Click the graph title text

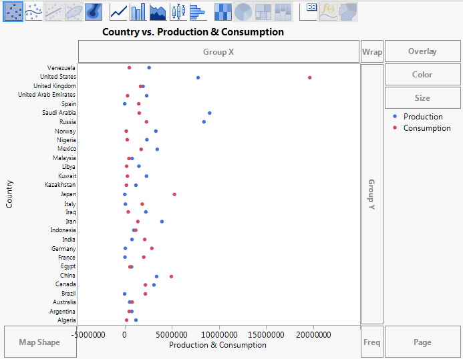tap(193, 32)
